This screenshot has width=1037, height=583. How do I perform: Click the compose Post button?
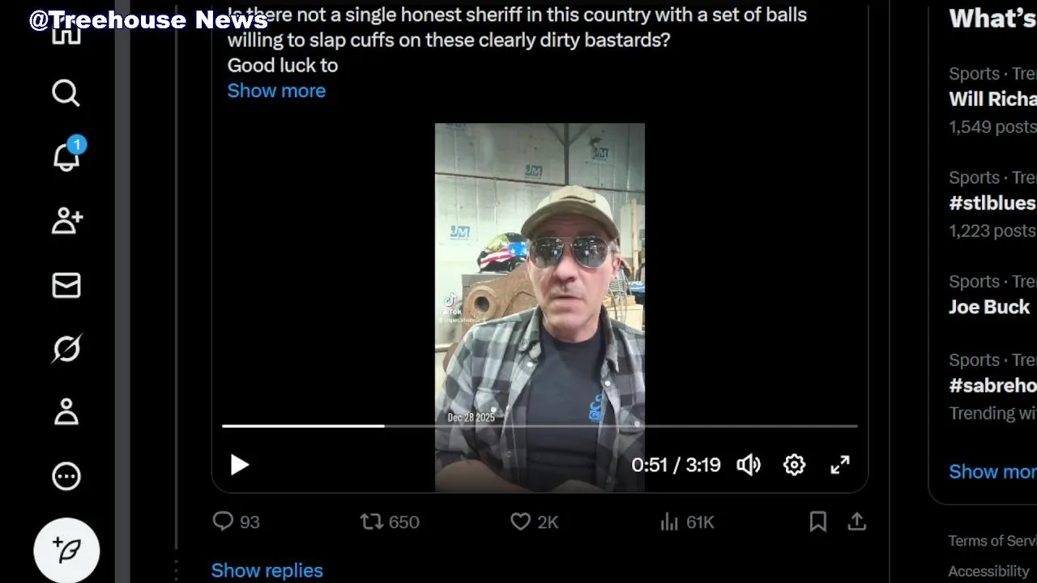coord(66,551)
